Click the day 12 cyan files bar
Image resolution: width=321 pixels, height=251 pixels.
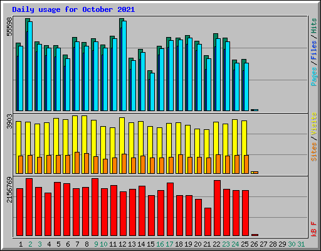(124, 66)
